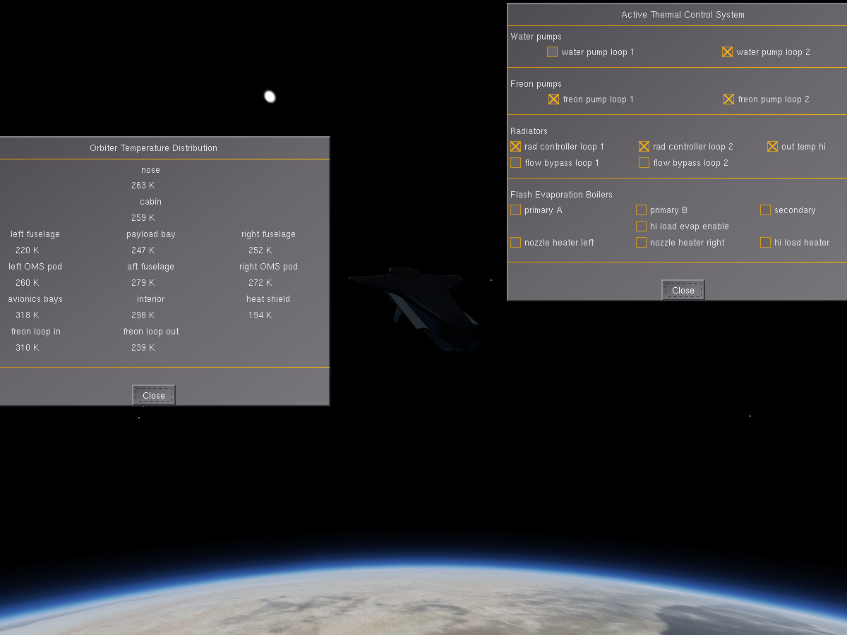Turn on nozzle heater left
Viewport: 847px width, 635px height.
tap(515, 243)
